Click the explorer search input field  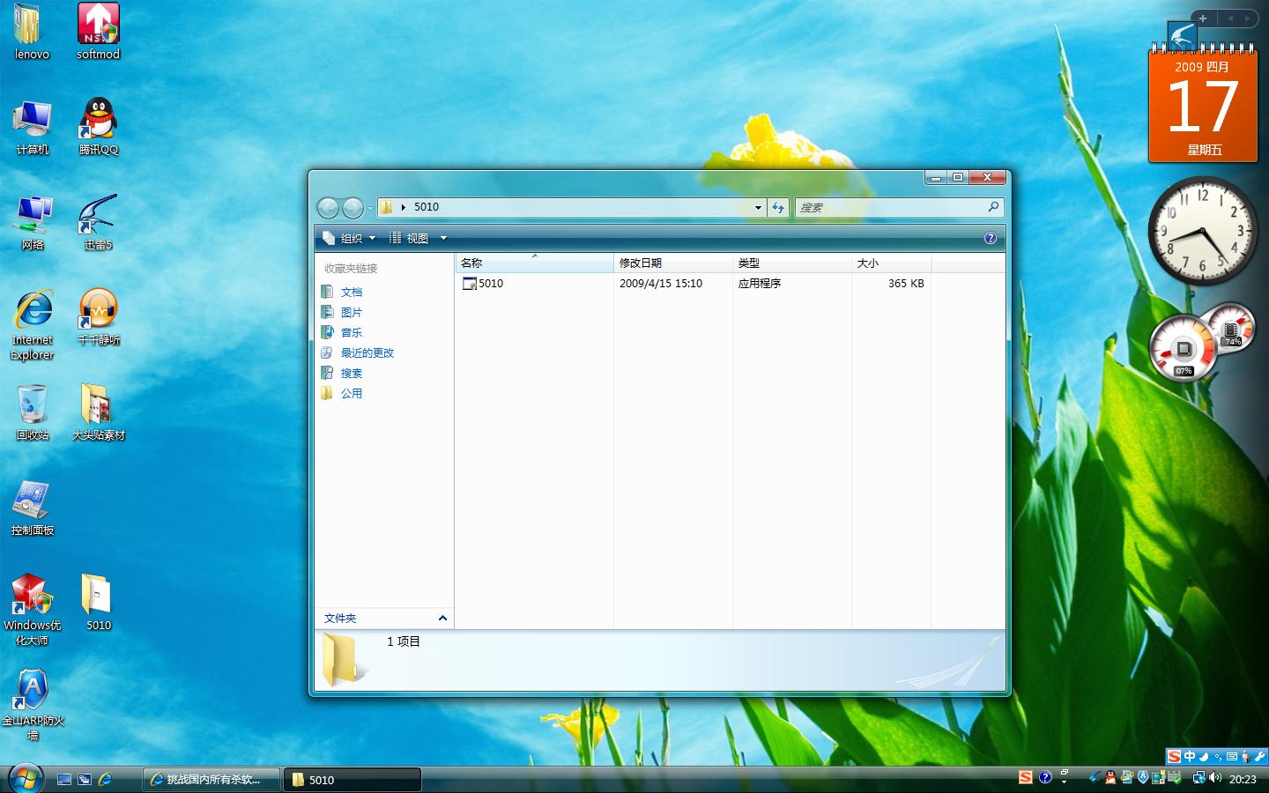point(890,207)
